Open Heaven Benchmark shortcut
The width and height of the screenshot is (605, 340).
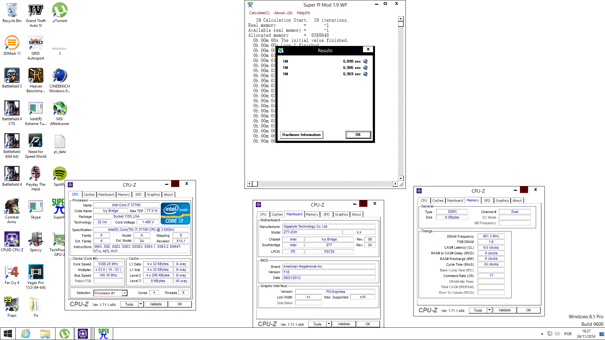[36, 80]
